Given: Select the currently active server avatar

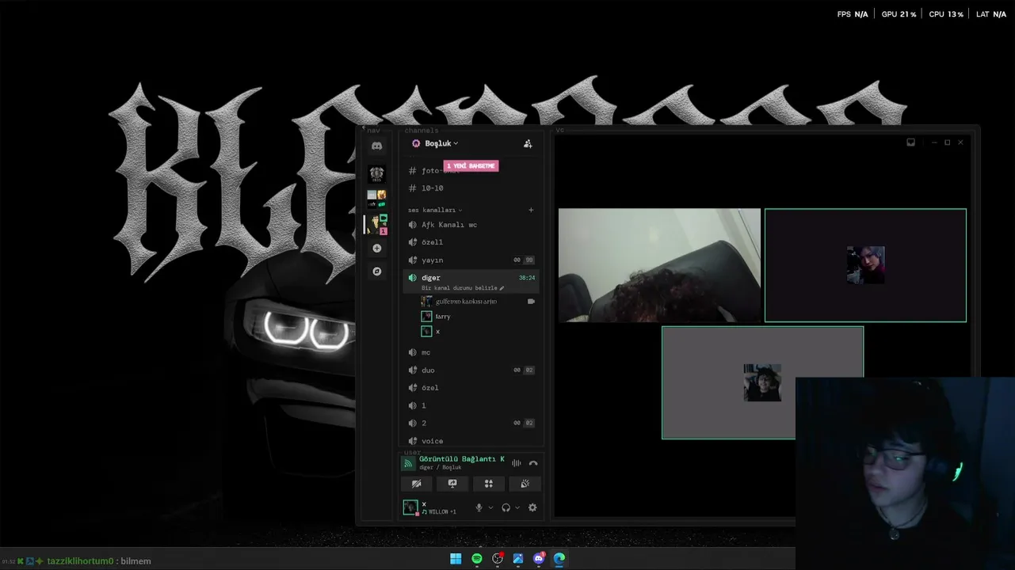Looking at the screenshot, I should (378, 224).
